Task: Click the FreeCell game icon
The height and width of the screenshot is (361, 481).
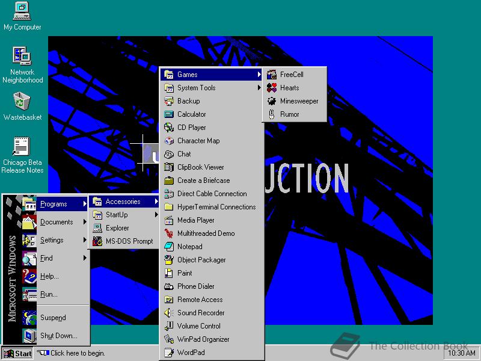Action: pos(272,75)
